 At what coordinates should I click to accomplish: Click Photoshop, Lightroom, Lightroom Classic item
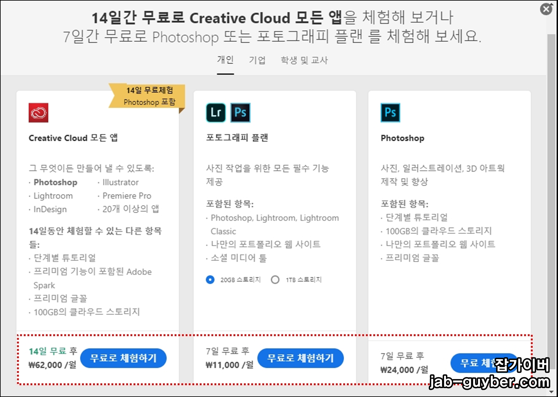pos(275,225)
